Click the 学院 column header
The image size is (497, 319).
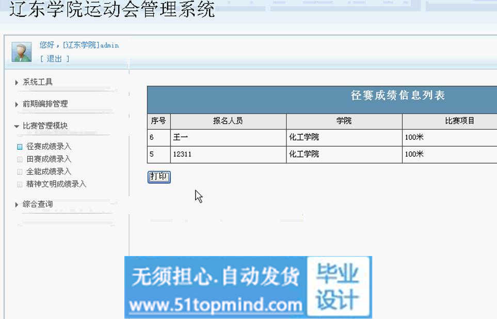tap(344, 121)
